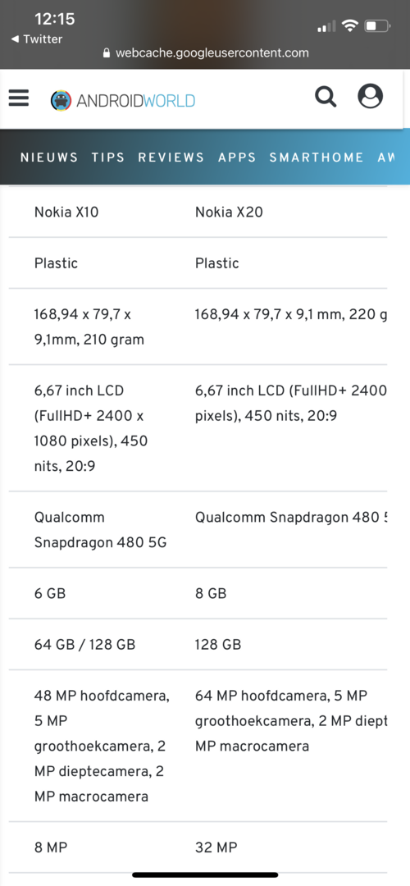Tap the 12:15 status bar clock

click(55, 19)
